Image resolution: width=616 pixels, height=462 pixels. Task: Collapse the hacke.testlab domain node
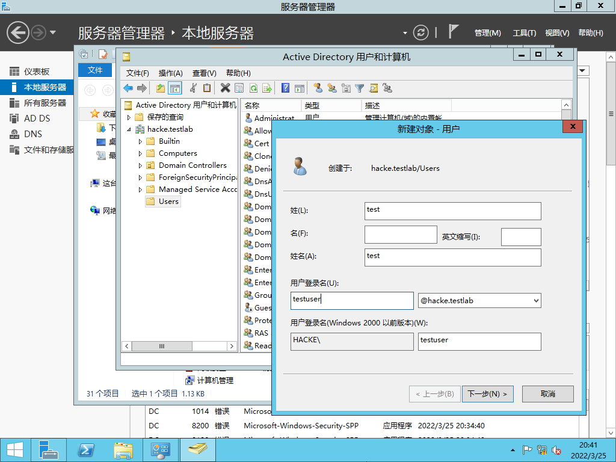coord(129,129)
